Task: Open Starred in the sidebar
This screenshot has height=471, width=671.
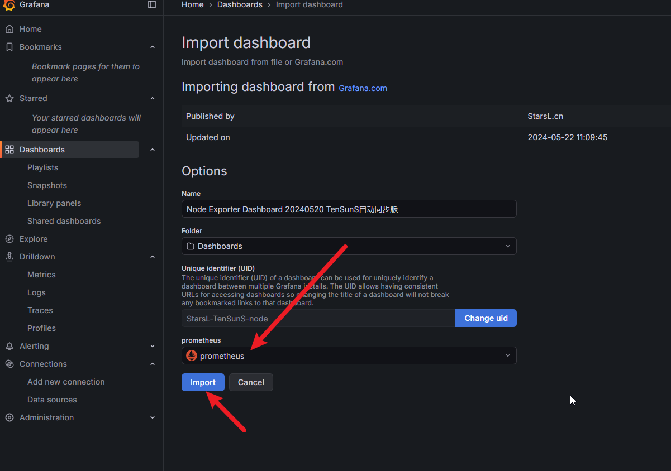Action: click(x=34, y=98)
